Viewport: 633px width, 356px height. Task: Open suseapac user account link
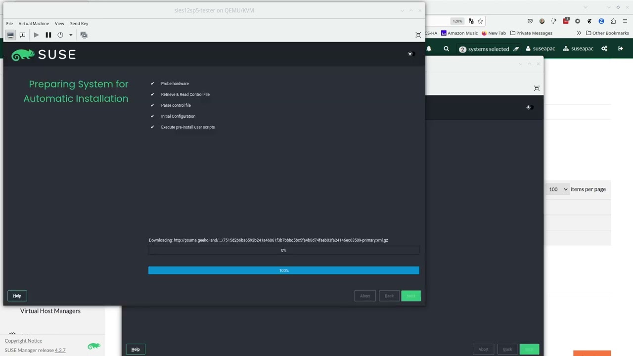click(x=541, y=48)
